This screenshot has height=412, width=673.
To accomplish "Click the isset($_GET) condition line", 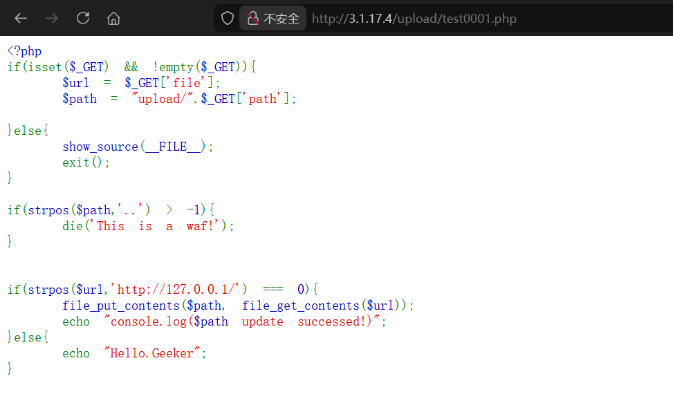I will 131,67.
